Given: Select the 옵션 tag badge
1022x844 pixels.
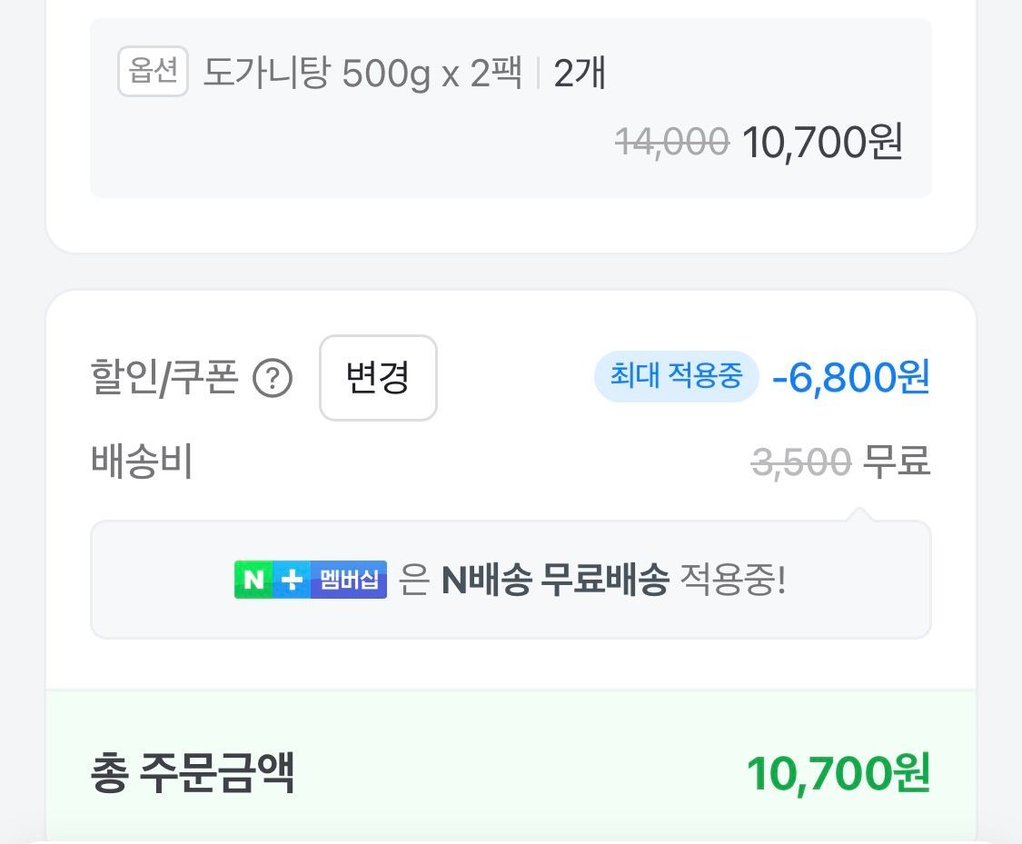Looking at the screenshot, I should coord(153,72).
